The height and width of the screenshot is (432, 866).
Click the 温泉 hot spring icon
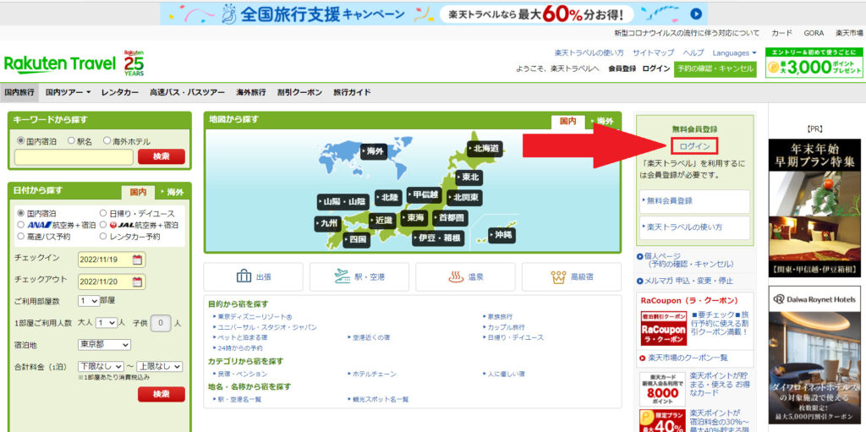[456, 276]
